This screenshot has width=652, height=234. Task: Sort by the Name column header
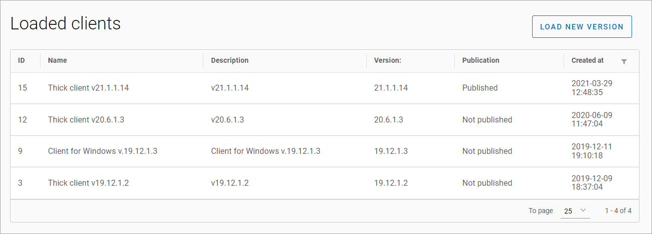point(57,60)
